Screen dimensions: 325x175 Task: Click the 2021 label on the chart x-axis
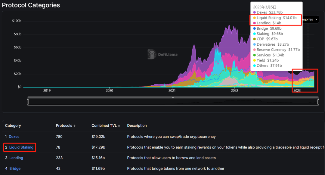tap(172, 90)
